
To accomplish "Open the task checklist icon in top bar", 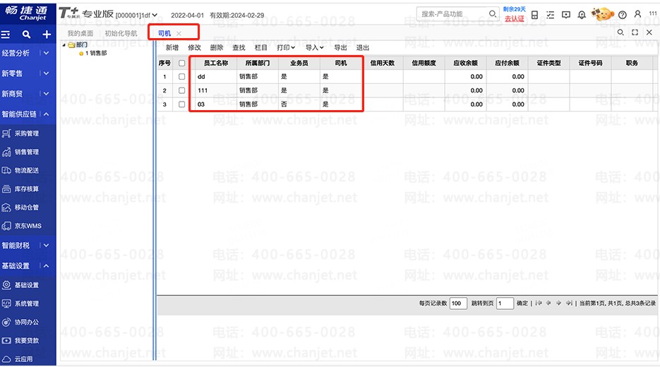I will click(550, 15).
